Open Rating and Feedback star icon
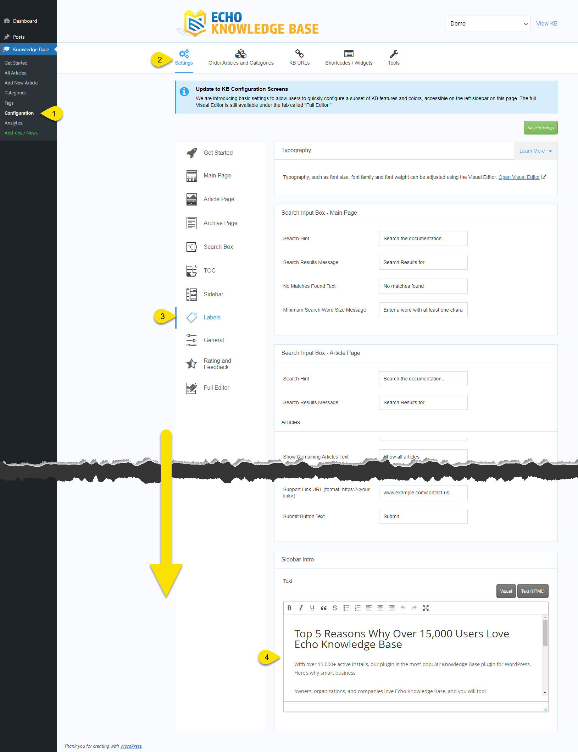The width and height of the screenshot is (578, 752). (x=191, y=364)
